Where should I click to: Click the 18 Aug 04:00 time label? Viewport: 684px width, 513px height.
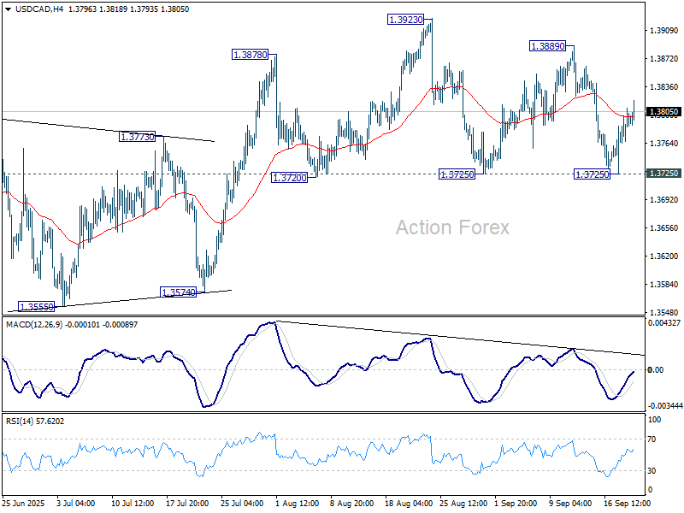coord(409,504)
